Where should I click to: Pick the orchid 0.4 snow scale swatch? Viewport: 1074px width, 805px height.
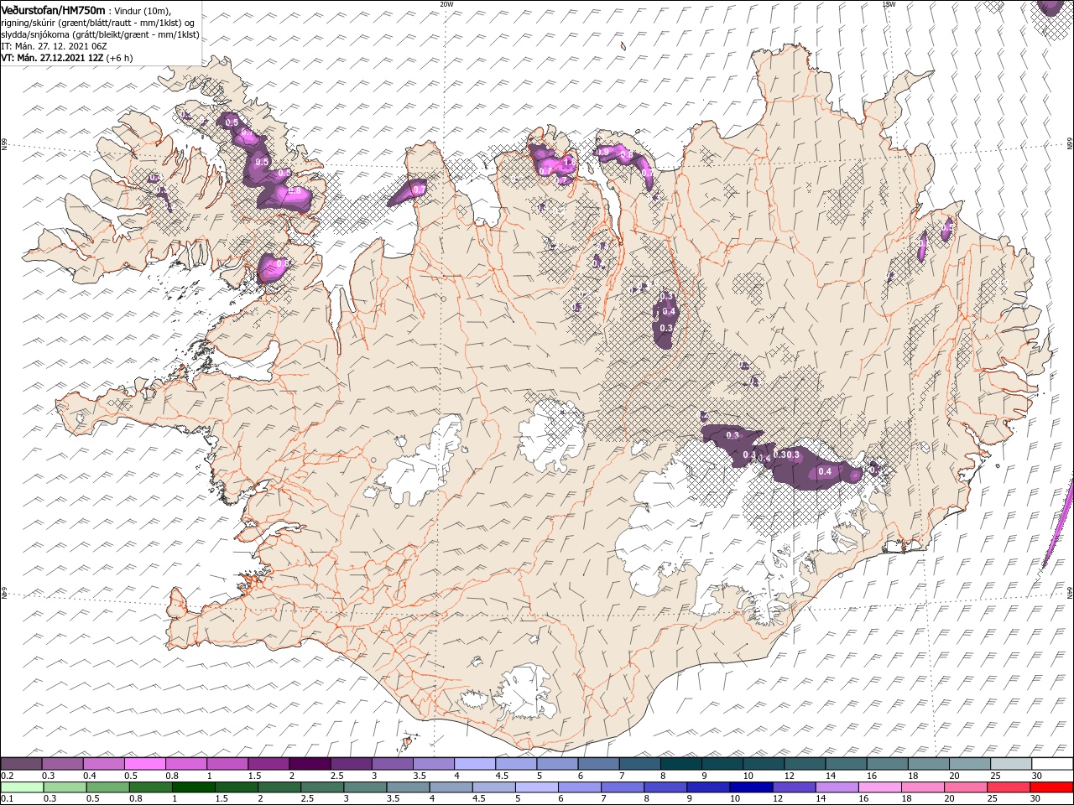click(104, 764)
